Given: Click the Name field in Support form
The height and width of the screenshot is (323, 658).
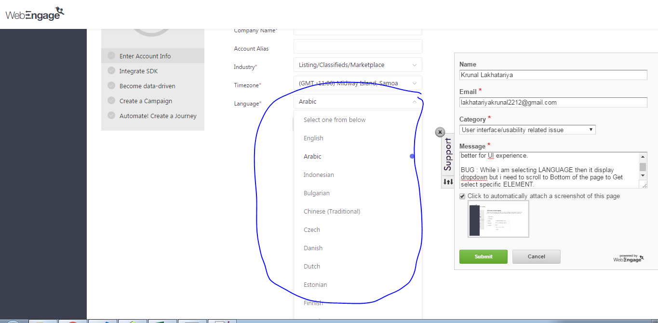Looking at the screenshot, I should coord(553,75).
